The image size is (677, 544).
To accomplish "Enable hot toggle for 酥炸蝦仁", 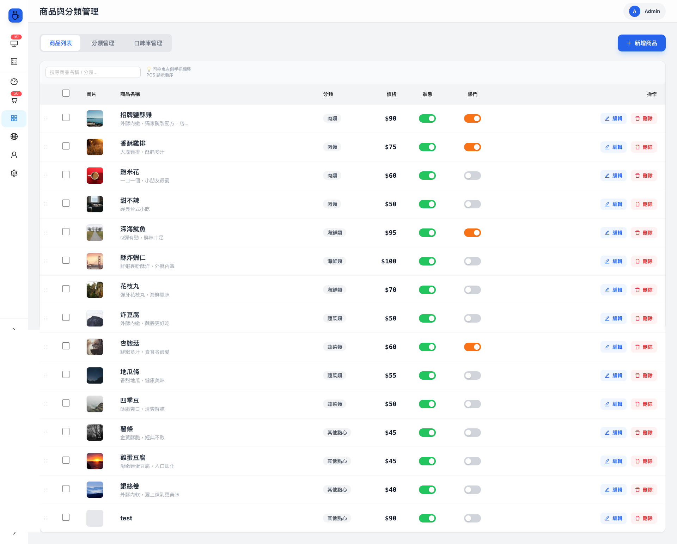I will click(x=472, y=261).
